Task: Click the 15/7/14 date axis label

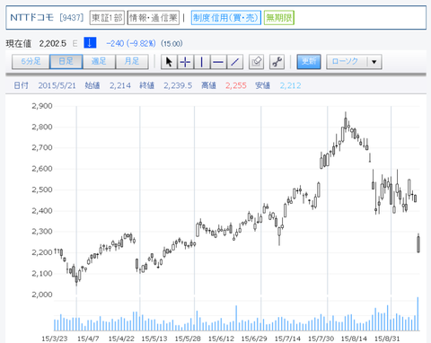Action: (287, 339)
